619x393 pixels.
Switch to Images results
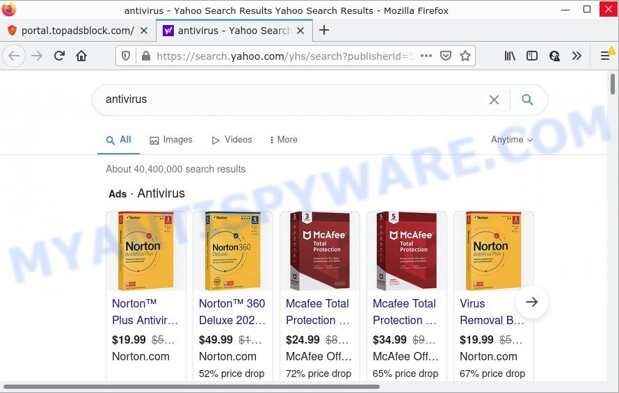point(171,140)
